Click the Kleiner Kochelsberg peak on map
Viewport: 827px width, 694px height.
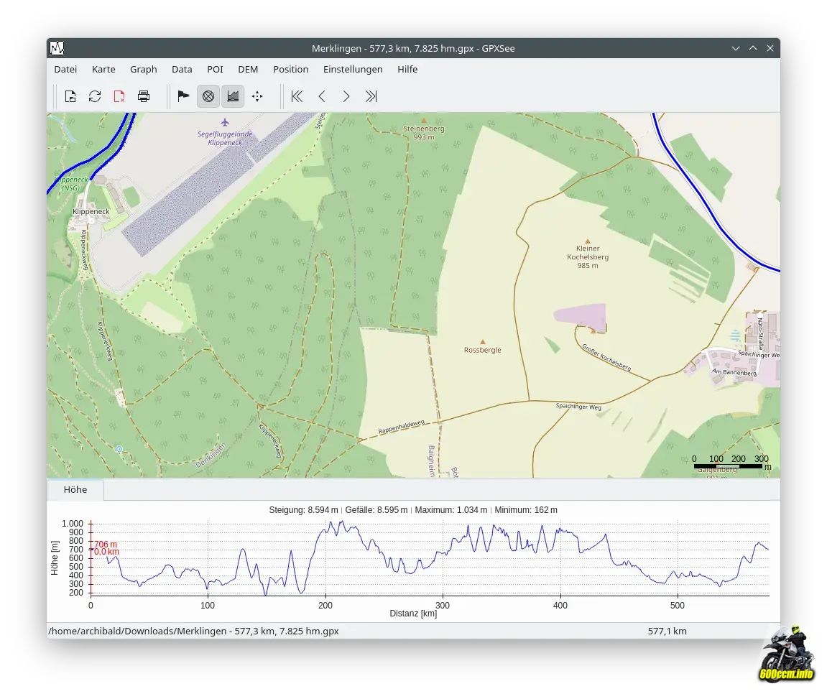click(x=587, y=242)
